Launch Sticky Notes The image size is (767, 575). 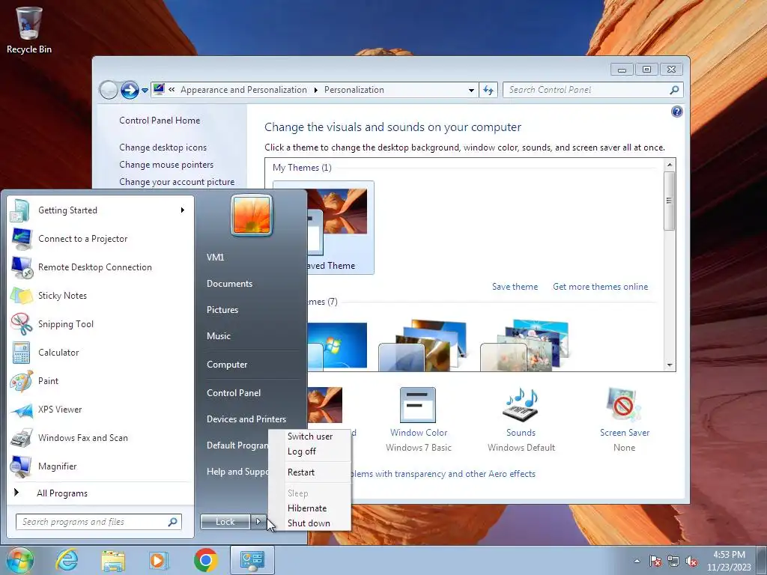pos(100,295)
